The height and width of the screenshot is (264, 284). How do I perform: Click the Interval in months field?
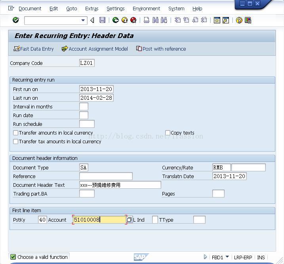[x=84, y=106]
